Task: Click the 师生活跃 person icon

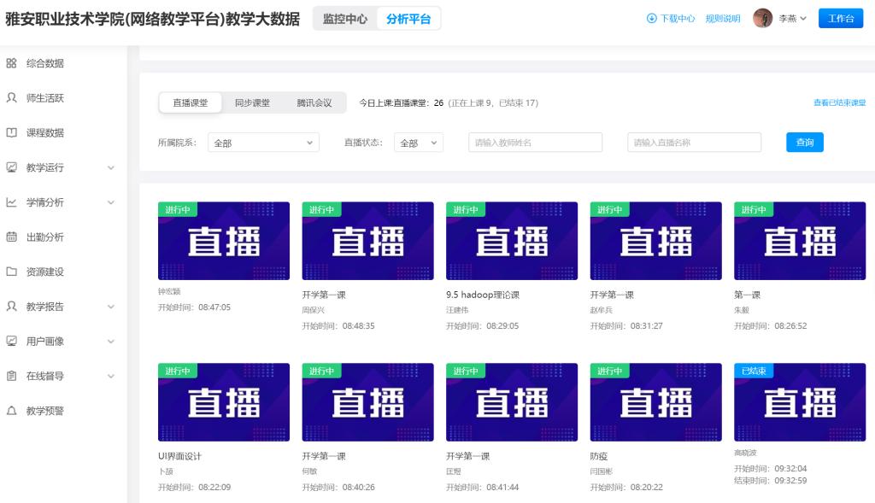Action: tap(12, 98)
